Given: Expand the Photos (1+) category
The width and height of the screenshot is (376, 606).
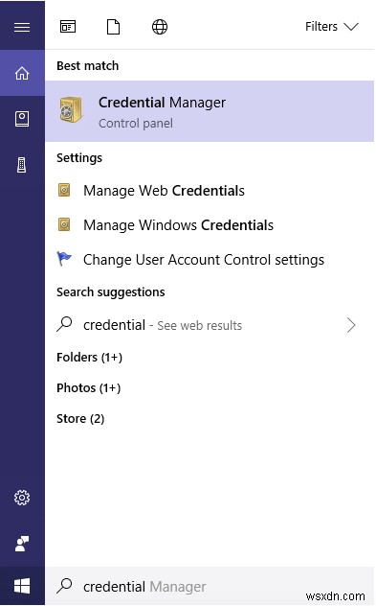Looking at the screenshot, I should (89, 387).
